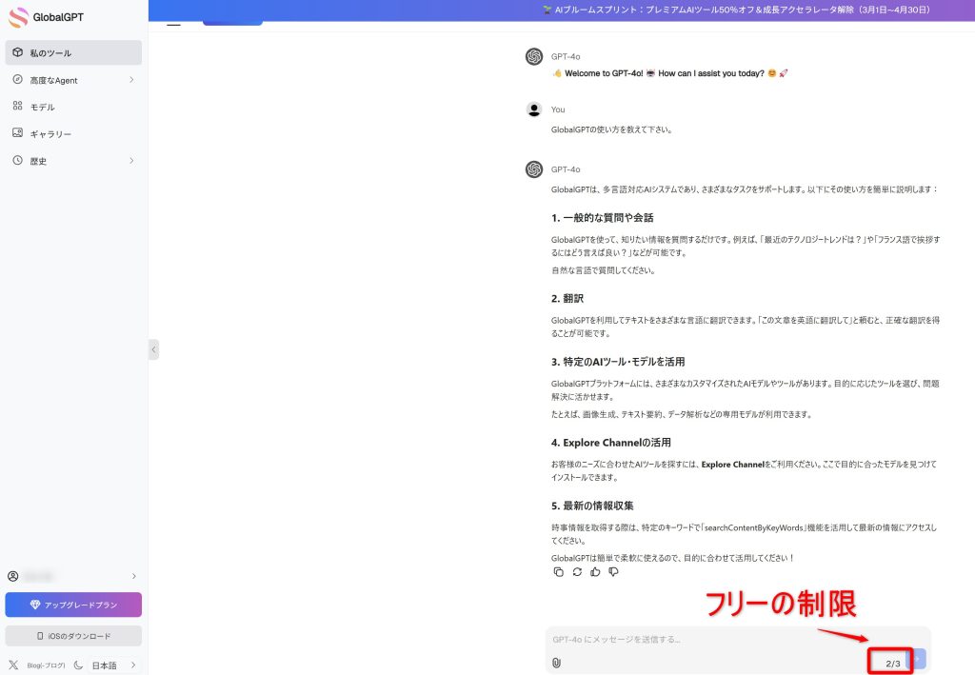Open the モデル menu item
975x675 pixels.
point(42,107)
